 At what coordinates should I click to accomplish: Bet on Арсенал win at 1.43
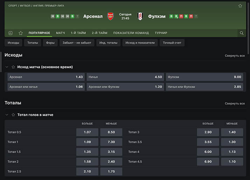(x=46, y=77)
